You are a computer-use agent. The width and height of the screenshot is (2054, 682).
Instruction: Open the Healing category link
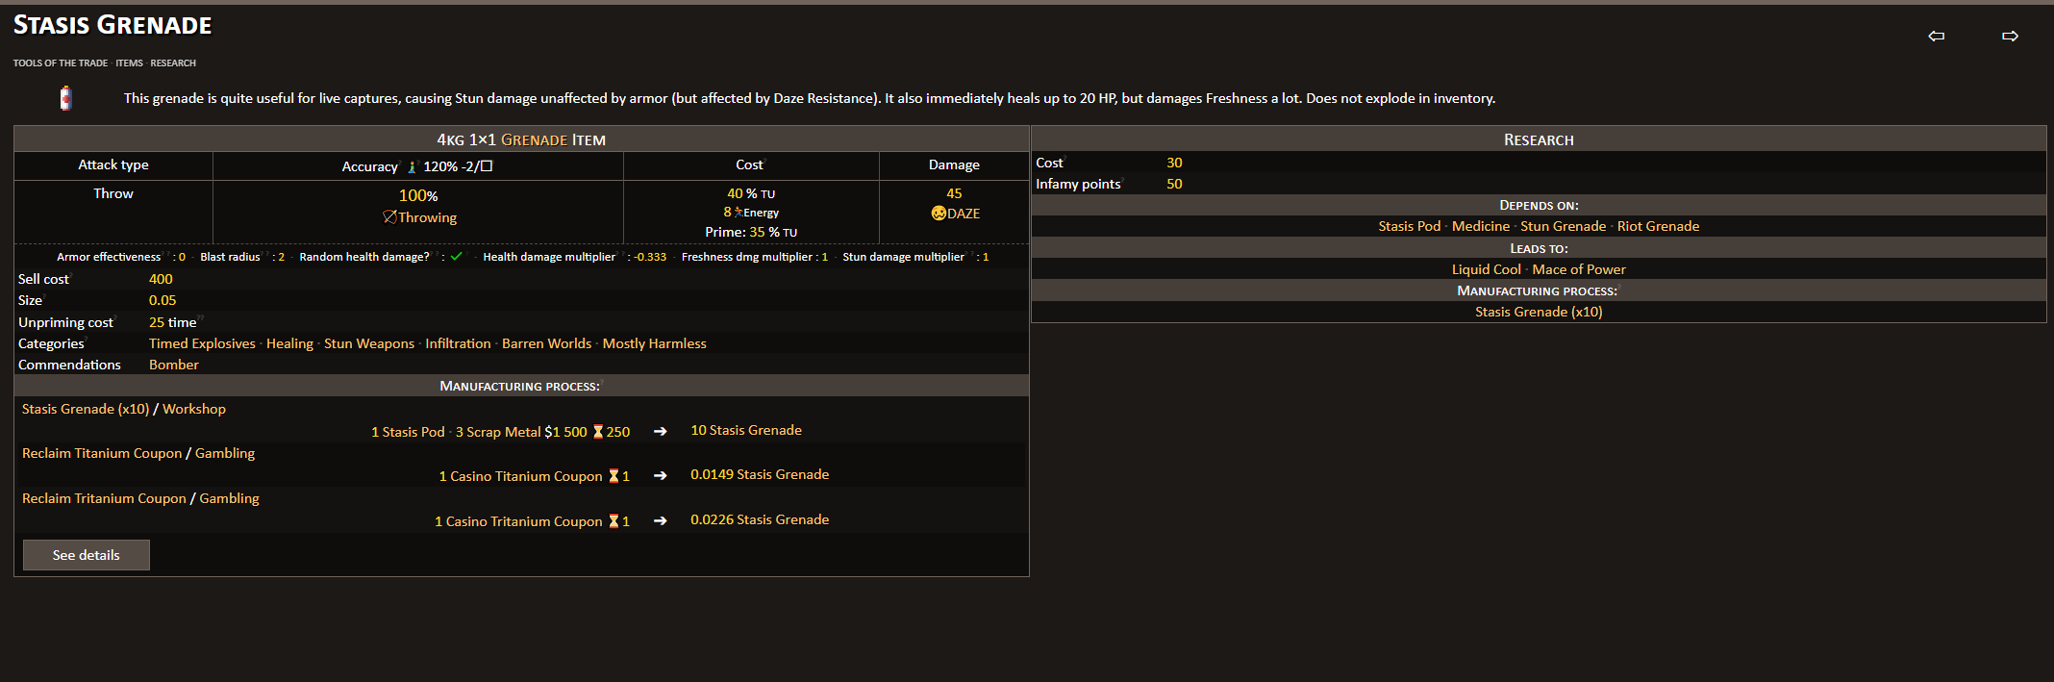[x=289, y=343]
